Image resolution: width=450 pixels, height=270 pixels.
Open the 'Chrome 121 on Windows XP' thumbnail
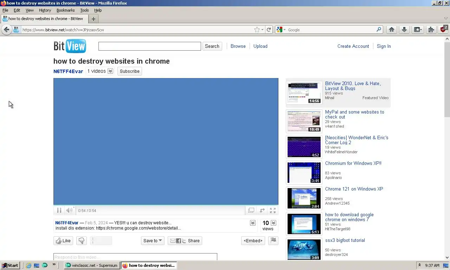coord(304,198)
